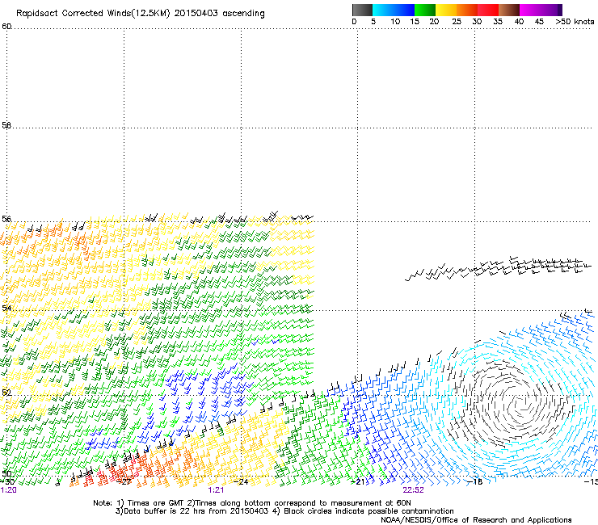Click the brown 35-40 knots legend swatch
The width and height of the screenshot is (598, 525).
(x=509, y=10)
